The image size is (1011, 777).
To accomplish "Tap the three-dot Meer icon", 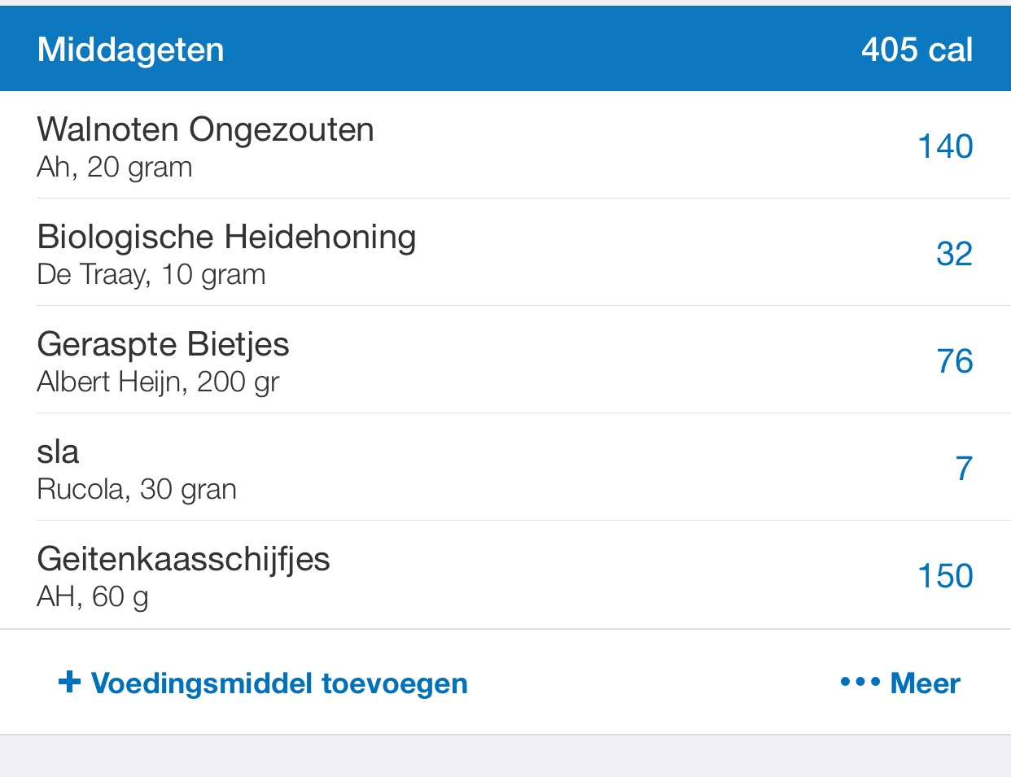I will 860,682.
